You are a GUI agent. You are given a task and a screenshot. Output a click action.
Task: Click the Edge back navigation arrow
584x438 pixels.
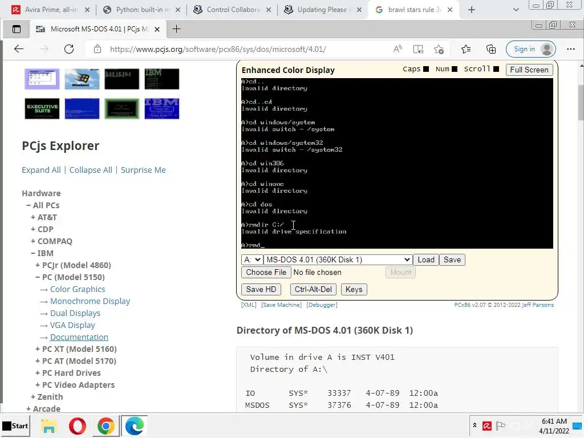pos(19,49)
